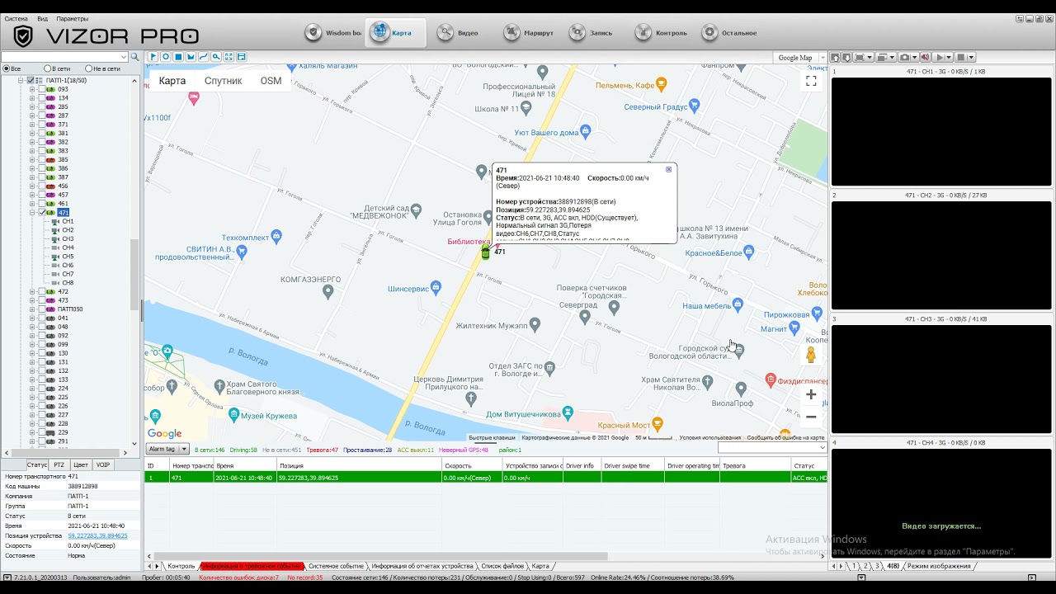Select the circle drawing map tool
The image size is (1056, 594).
(x=166, y=57)
